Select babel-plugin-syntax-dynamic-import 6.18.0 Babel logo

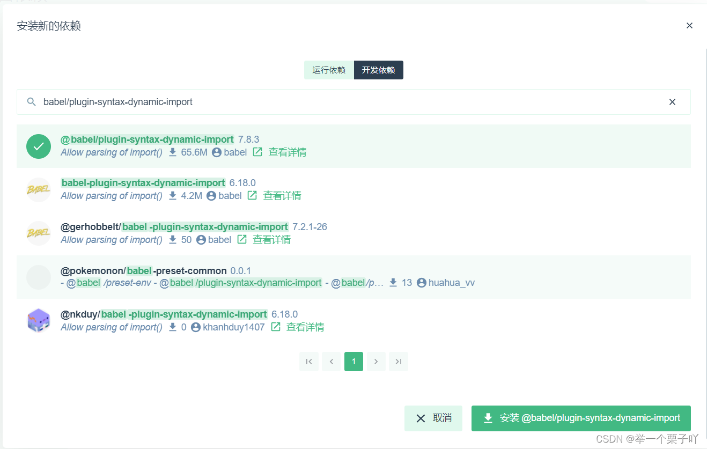pyautogui.click(x=39, y=190)
